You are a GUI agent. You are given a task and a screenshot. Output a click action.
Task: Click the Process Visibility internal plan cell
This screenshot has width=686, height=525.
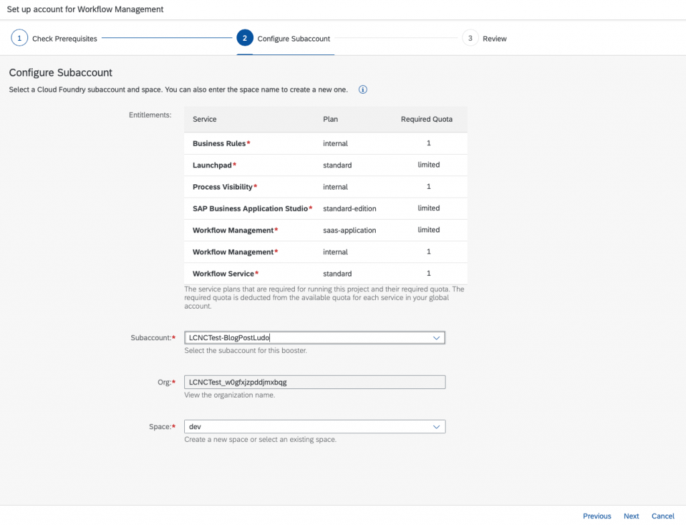point(335,187)
